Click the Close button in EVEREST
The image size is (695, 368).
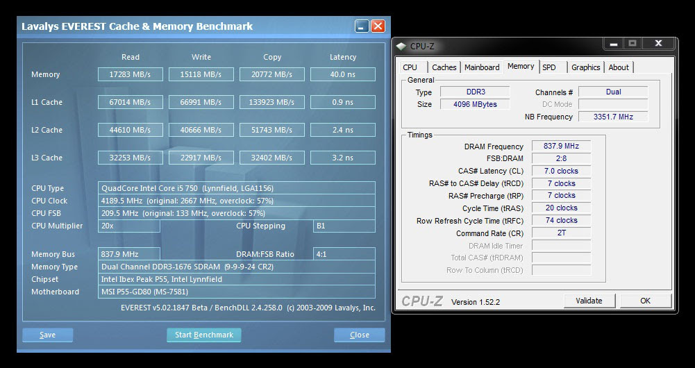click(x=360, y=335)
